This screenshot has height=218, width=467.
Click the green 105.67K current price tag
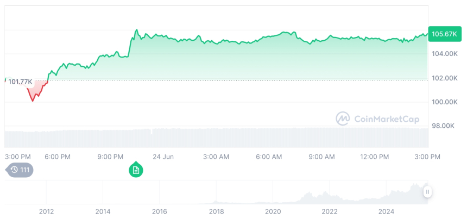point(444,34)
